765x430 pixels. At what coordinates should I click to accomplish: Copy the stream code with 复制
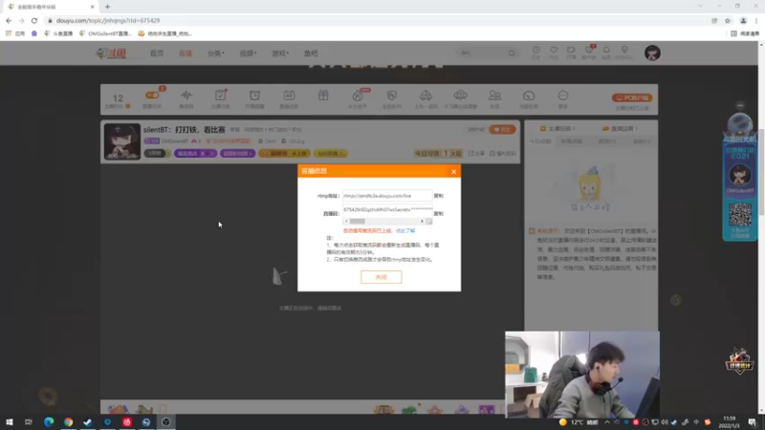[439, 213]
